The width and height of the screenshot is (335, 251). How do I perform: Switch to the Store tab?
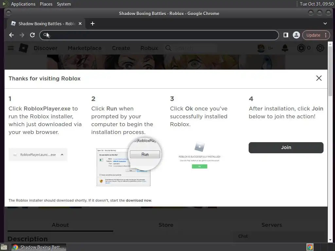pos(166,225)
